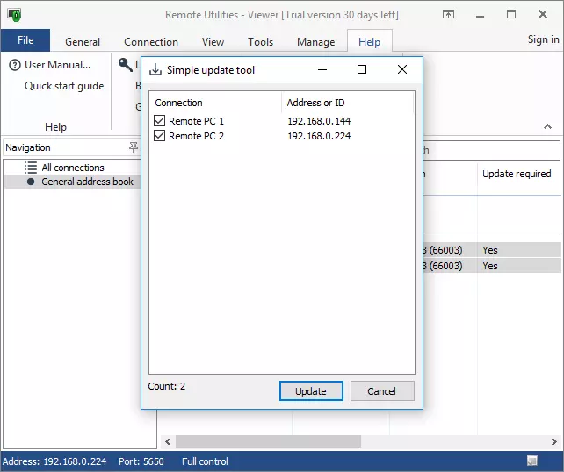Image resolution: width=564 pixels, height=472 pixels.
Task: Minimize the Simple update tool dialog
Action: click(322, 69)
